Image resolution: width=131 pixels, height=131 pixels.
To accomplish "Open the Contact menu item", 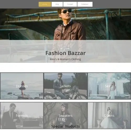I will point(70,4).
